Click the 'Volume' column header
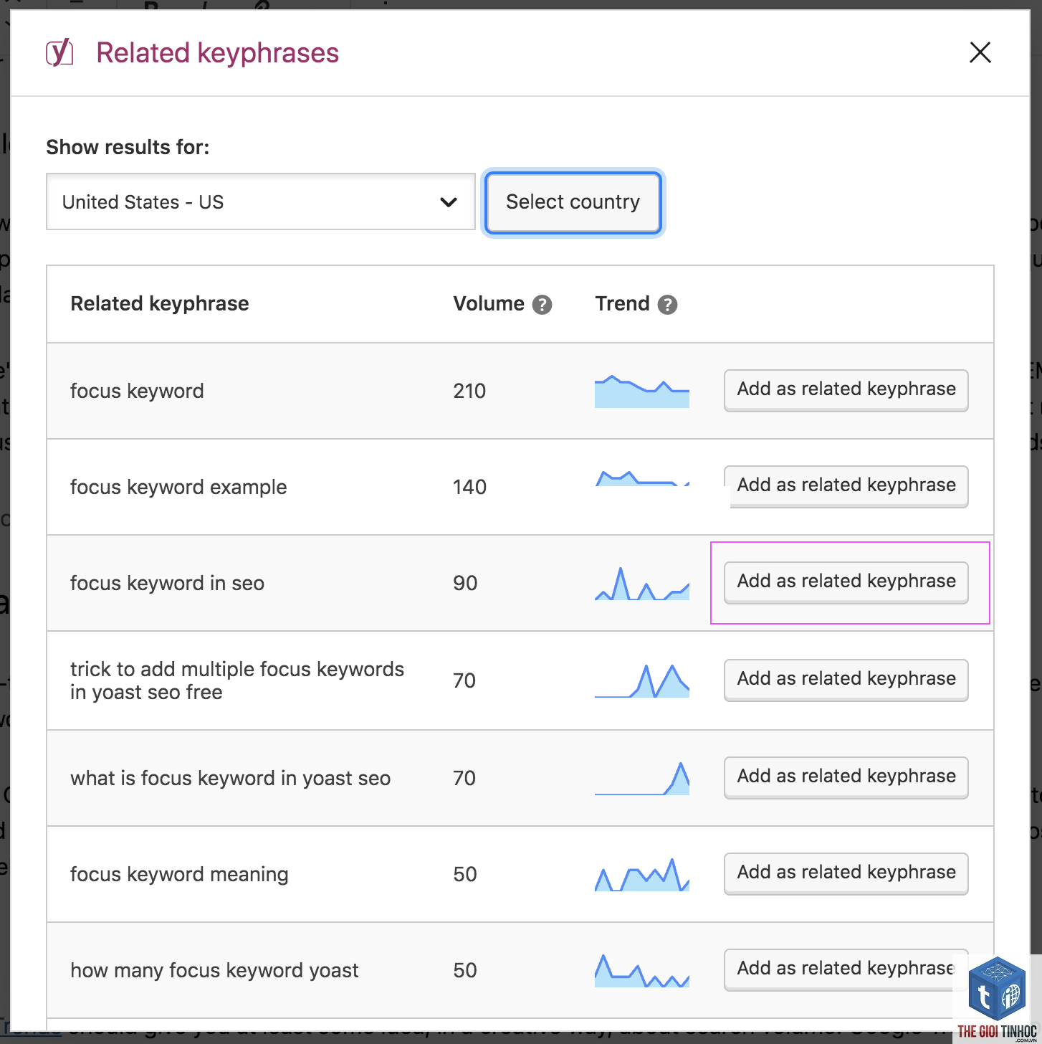The image size is (1042, 1044). coord(489,304)
